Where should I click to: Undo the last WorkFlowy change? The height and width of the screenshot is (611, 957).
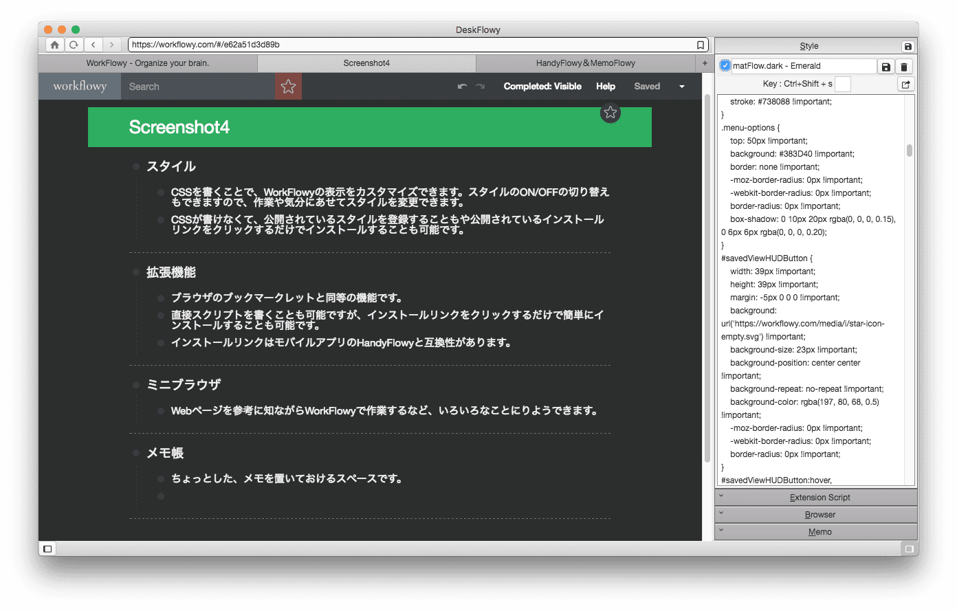coord(462,87)
